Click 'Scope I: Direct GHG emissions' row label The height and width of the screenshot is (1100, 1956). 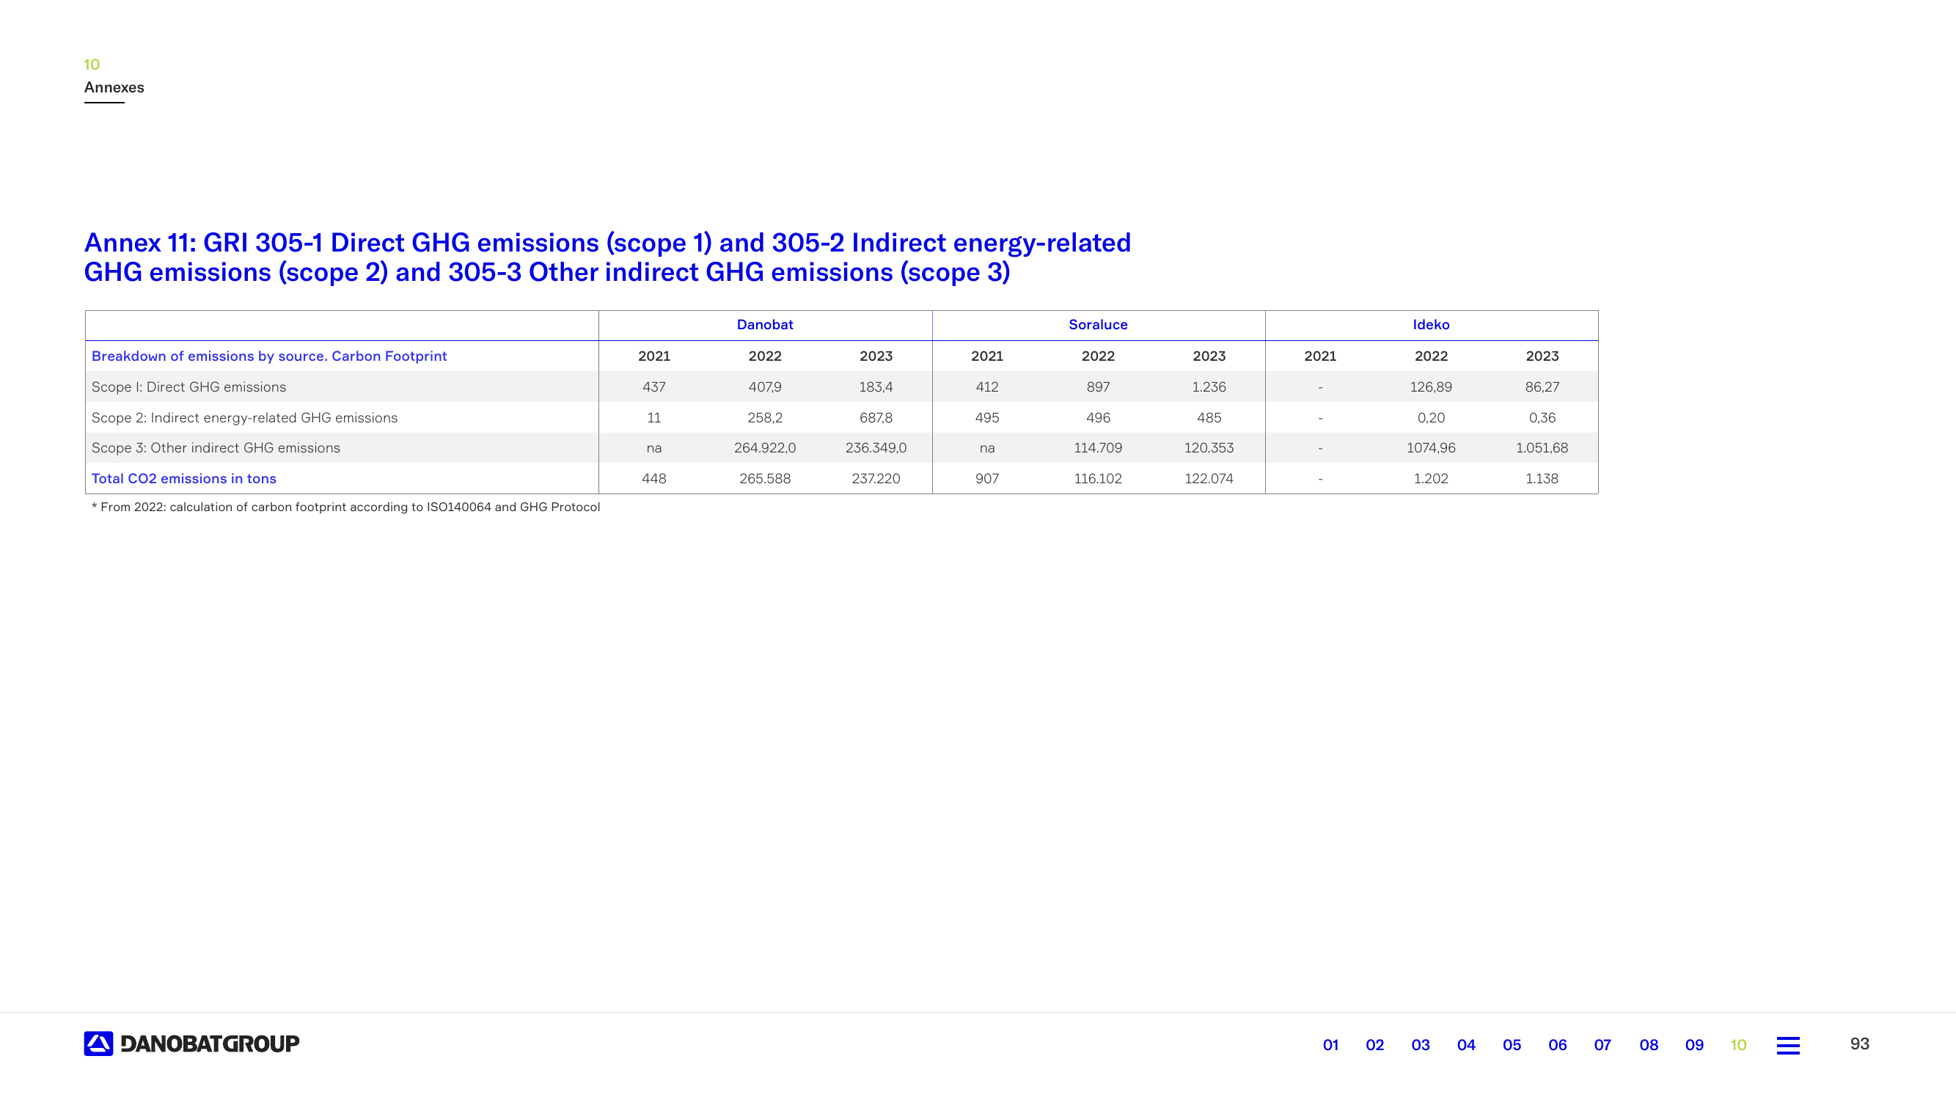[188, 387]
